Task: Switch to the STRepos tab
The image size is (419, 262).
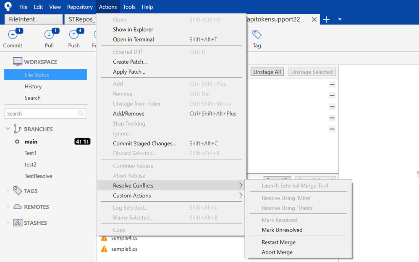Action: (x=80, y=19)
